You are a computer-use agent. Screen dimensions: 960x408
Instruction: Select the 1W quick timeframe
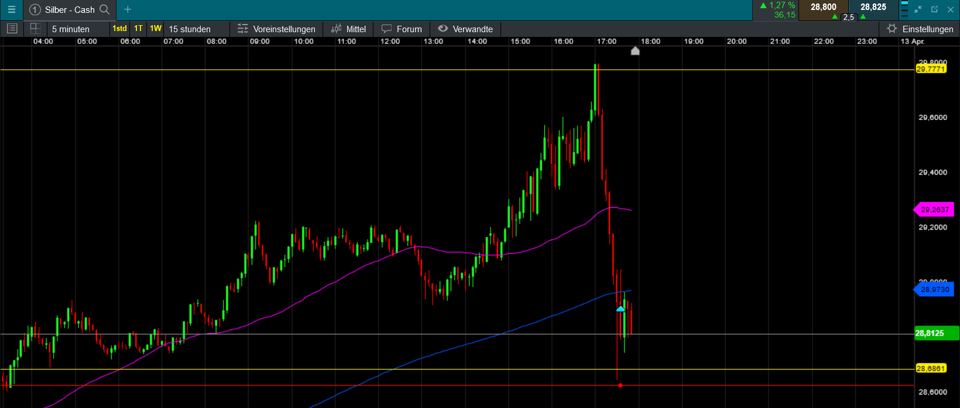click(155, 29)
